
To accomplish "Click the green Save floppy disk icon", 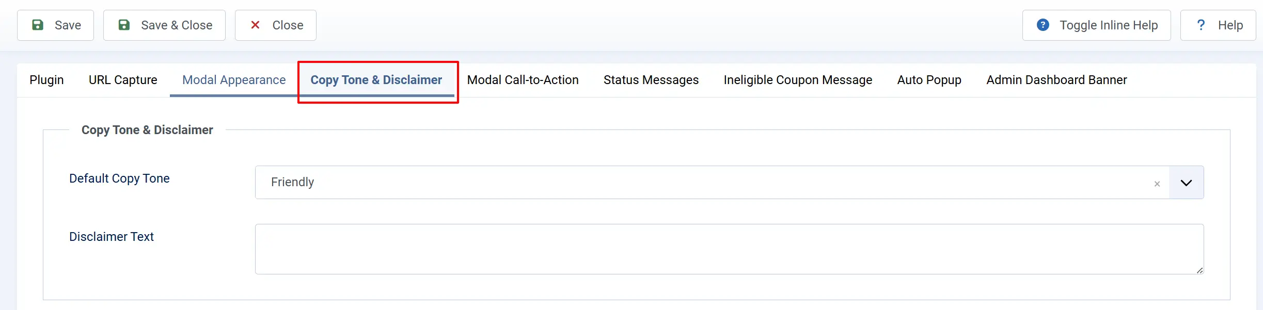I will [38, 25].
